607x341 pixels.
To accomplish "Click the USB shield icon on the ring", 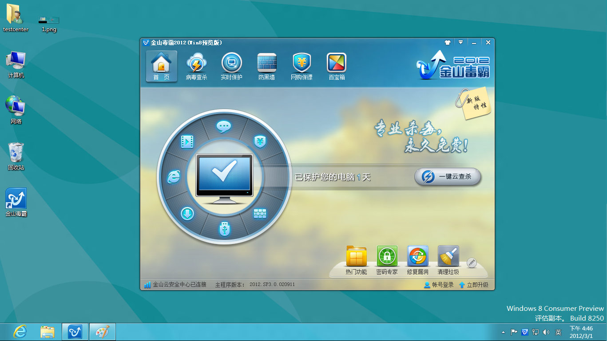I will pyautogui.click(x=225, y=229).
